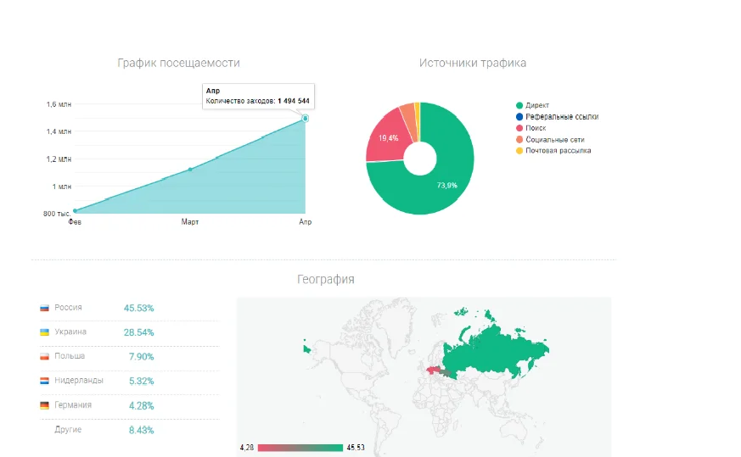
Task: Select the Украина 28.54% value
Action: pos(138,332)
